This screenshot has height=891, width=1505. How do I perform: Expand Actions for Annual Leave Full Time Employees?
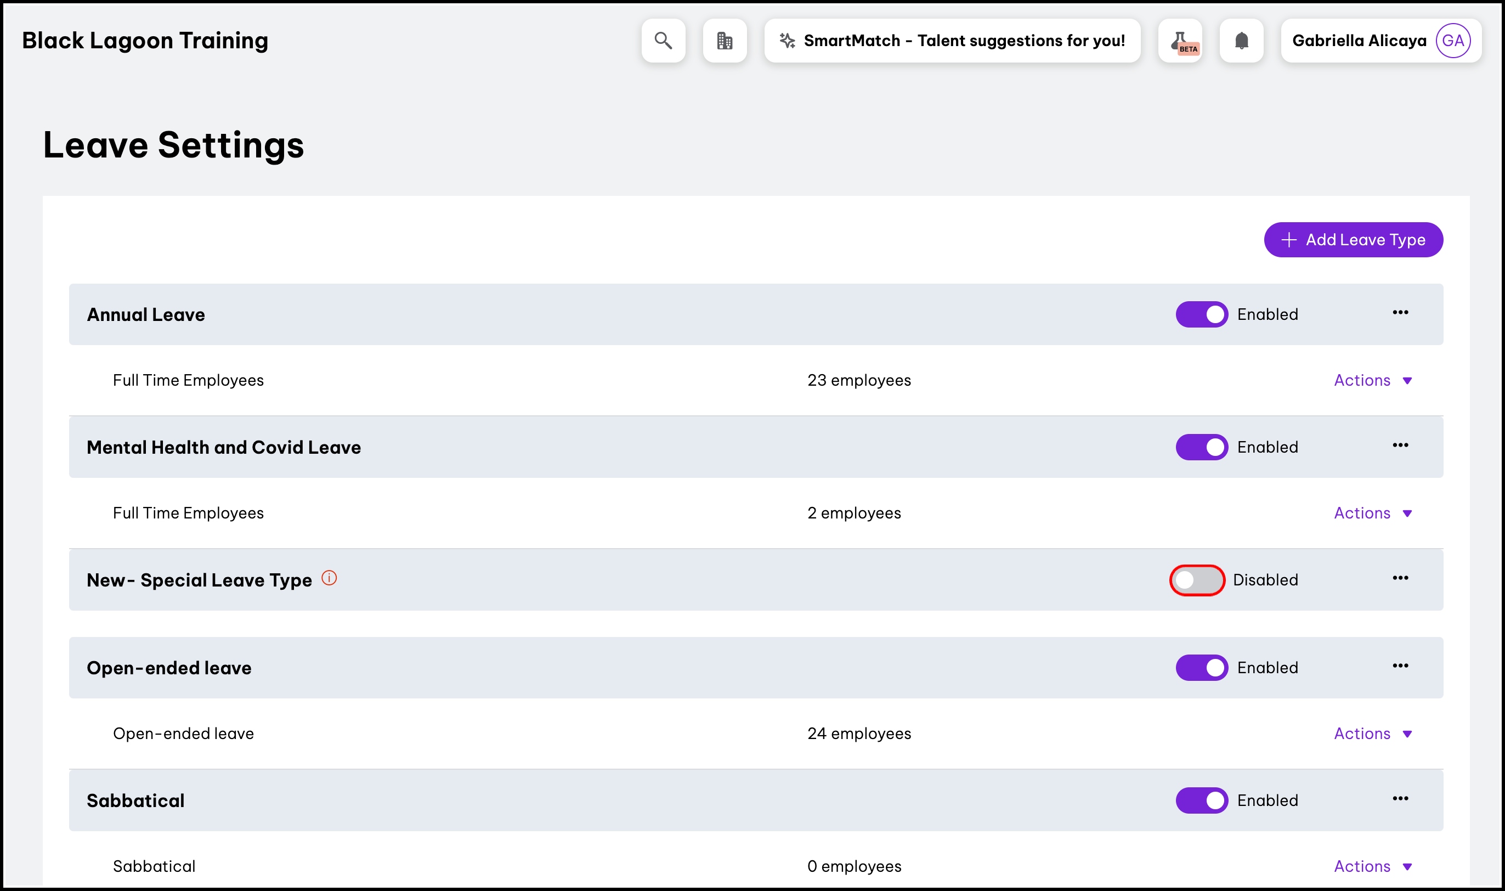(x=1372, y=380)
